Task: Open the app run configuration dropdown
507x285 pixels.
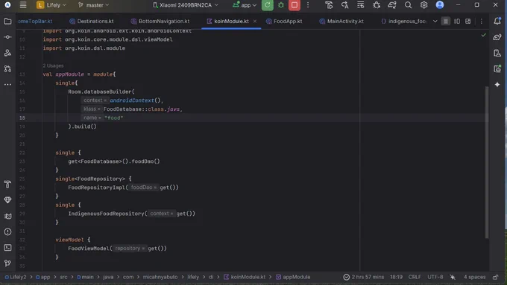Action: 245,5
